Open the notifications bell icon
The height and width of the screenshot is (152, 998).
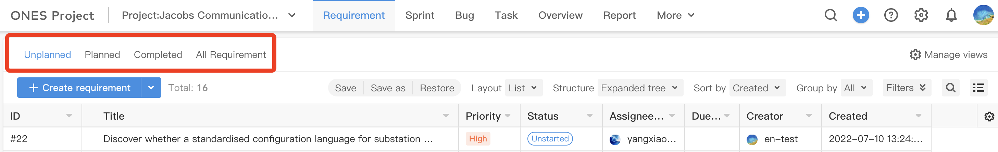pyautogui.click(x=951, y=15)
